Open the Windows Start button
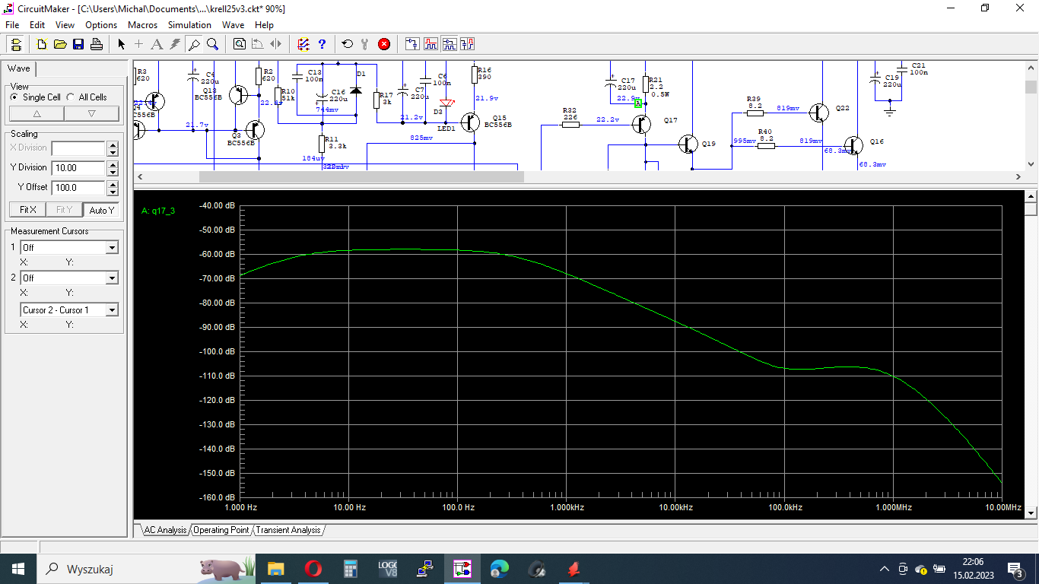 (x=17, y=569)
